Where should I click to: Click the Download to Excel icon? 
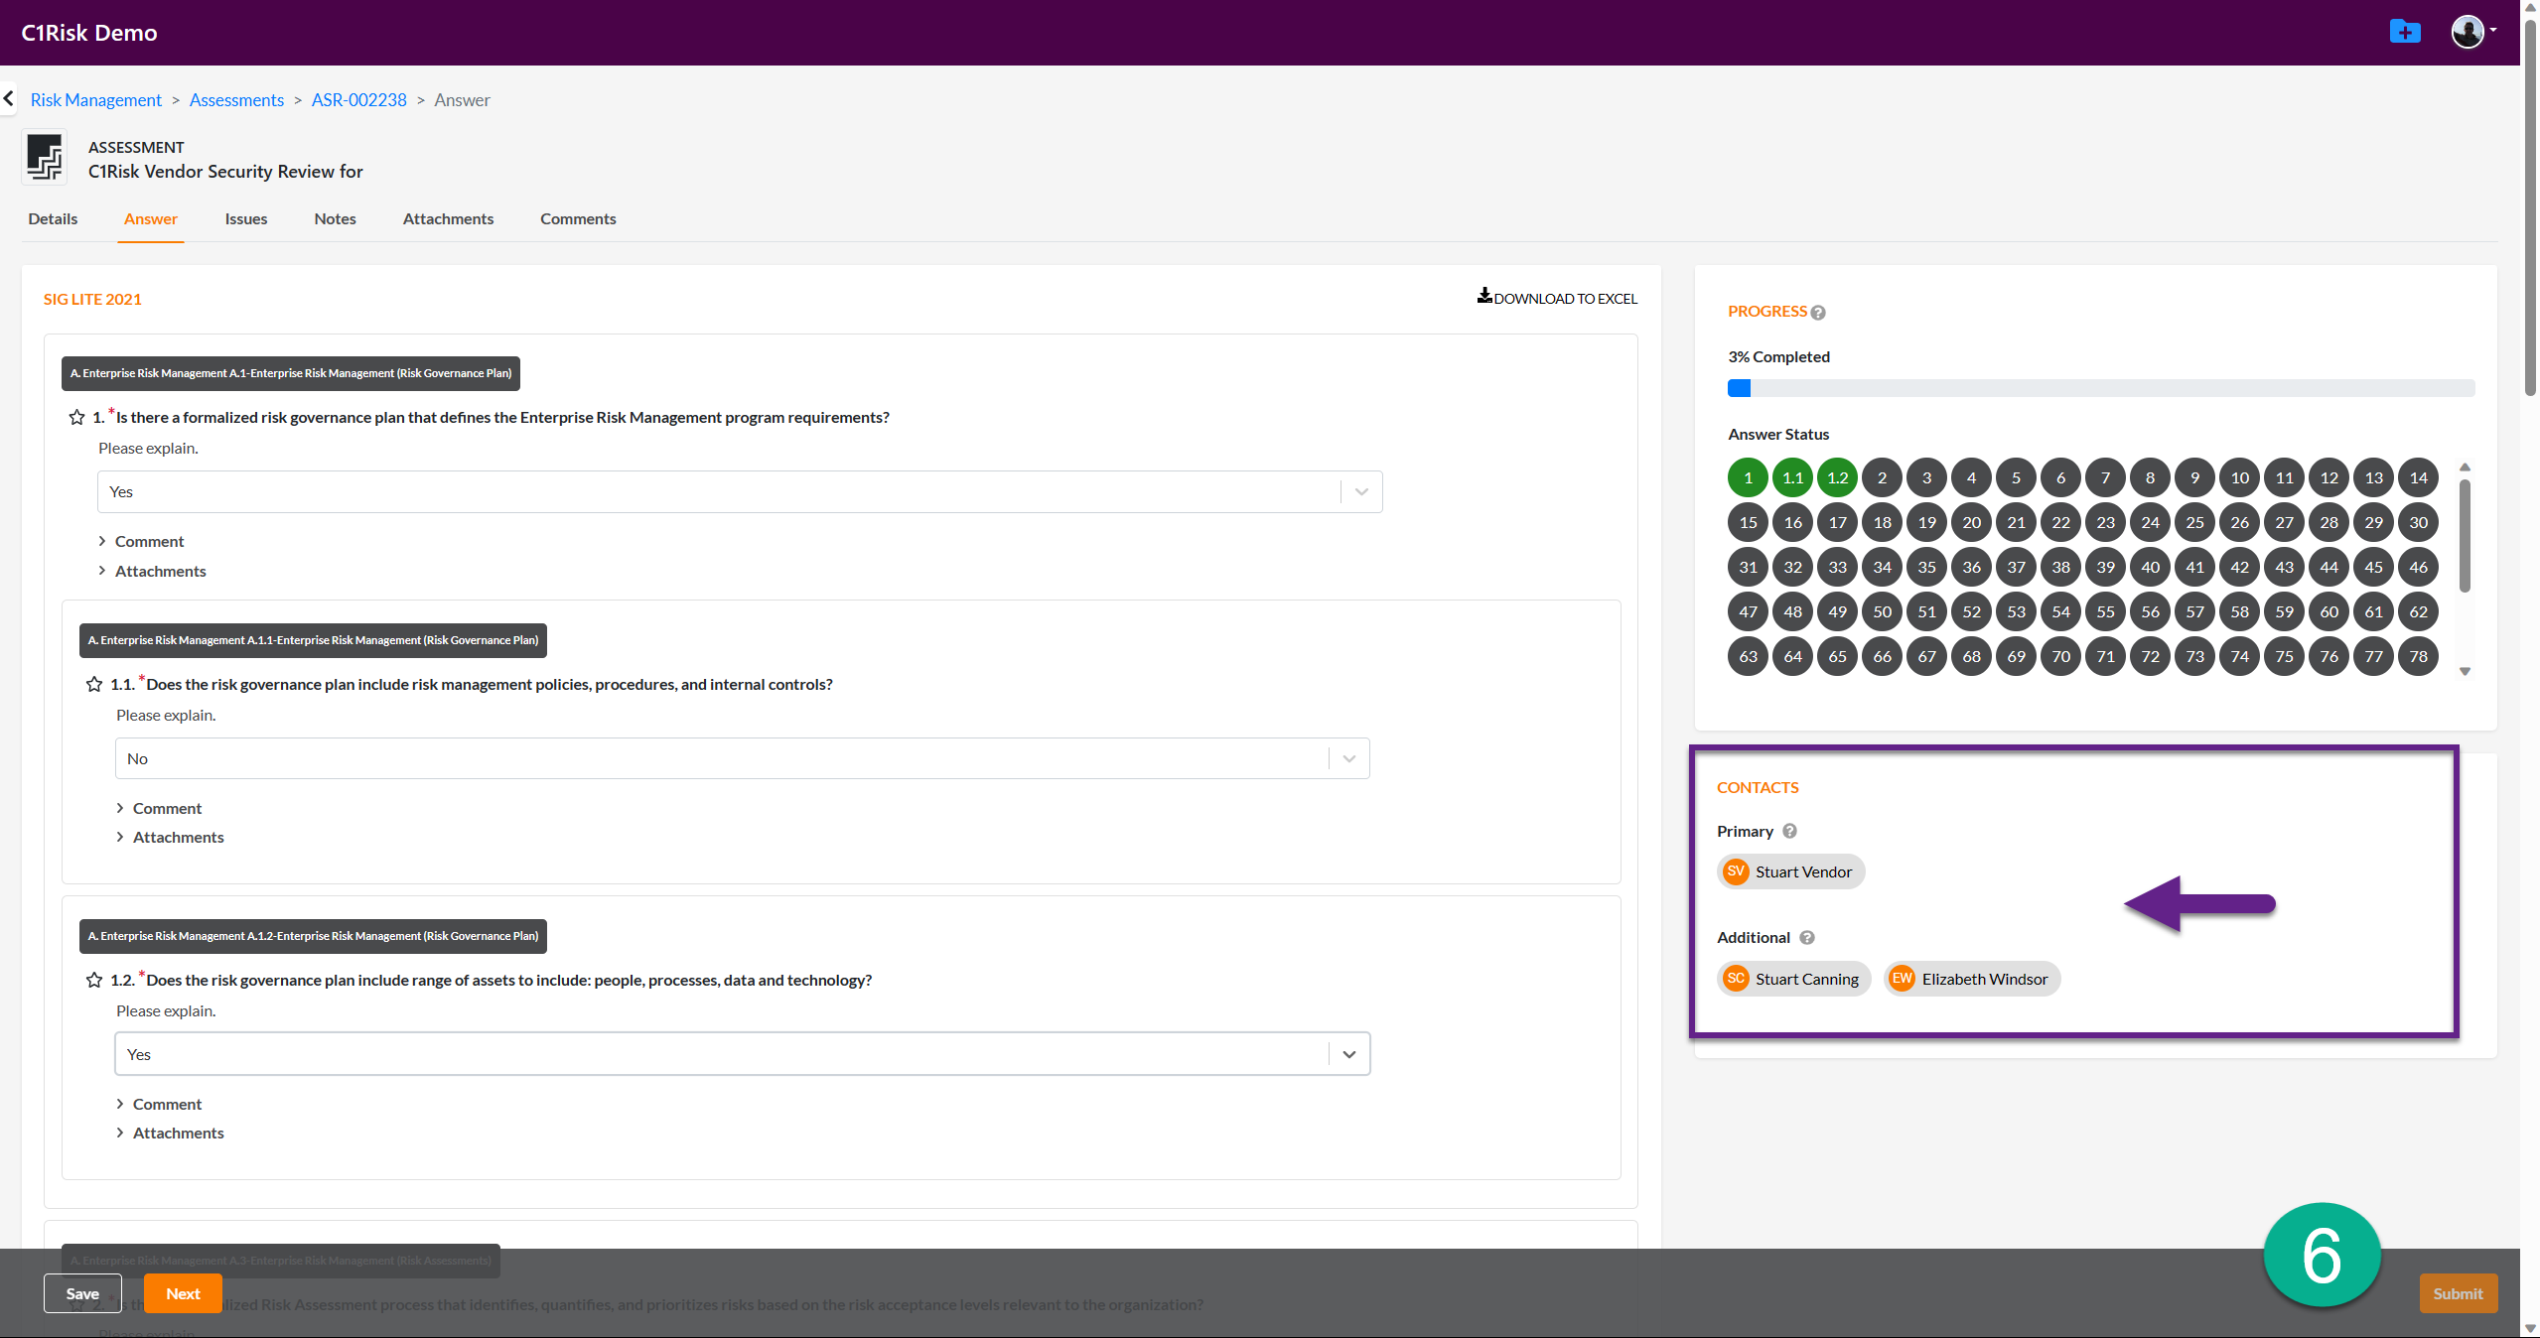[1484, 296]
